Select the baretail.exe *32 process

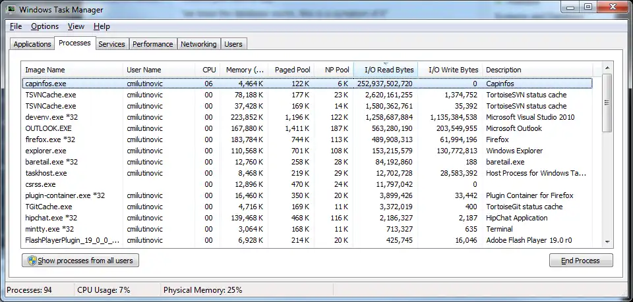tap(307, 162)
